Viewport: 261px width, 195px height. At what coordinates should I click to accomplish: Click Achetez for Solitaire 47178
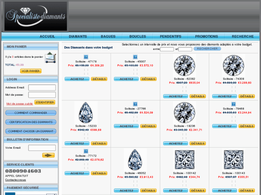[77, 79]
